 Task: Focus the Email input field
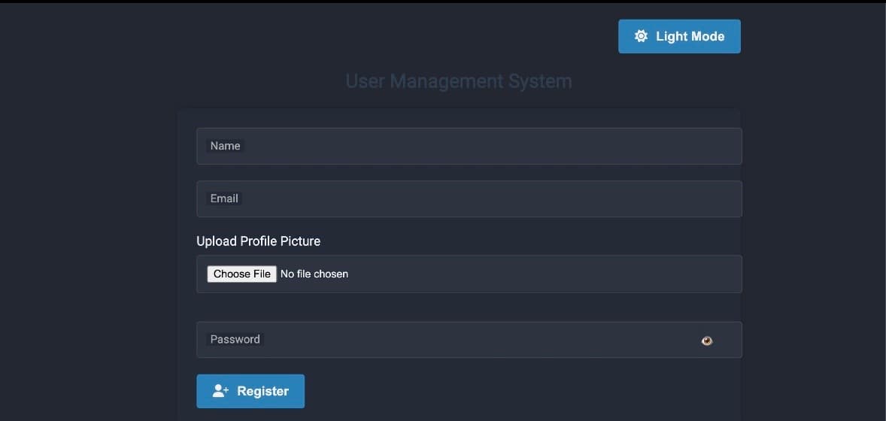point(469,199)
